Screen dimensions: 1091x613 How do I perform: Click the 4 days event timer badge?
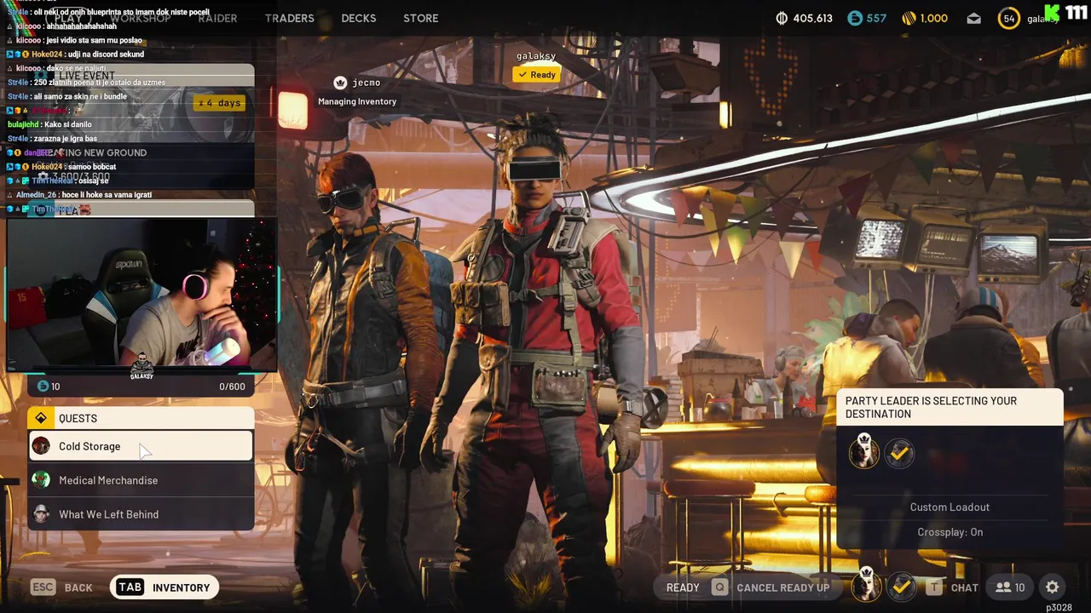(x=220, y=103)
